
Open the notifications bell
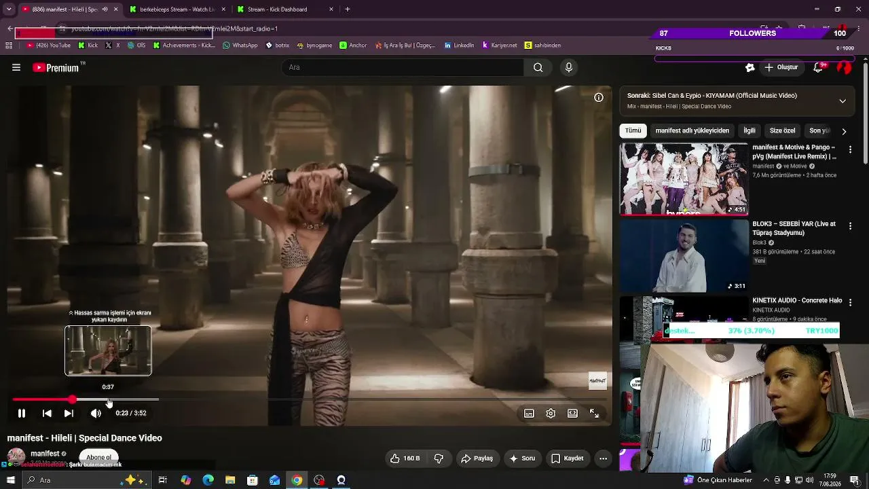pos(818,67)
